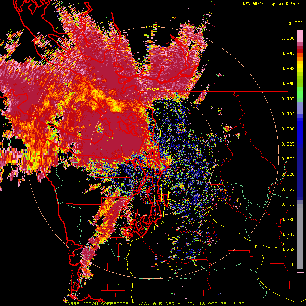Click the 0.413 legend value

tap(288, 204)
